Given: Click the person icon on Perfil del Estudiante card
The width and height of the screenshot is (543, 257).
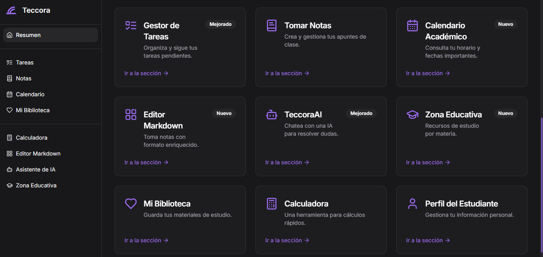Looking at the screenshot, I should [x=413, y=204].
